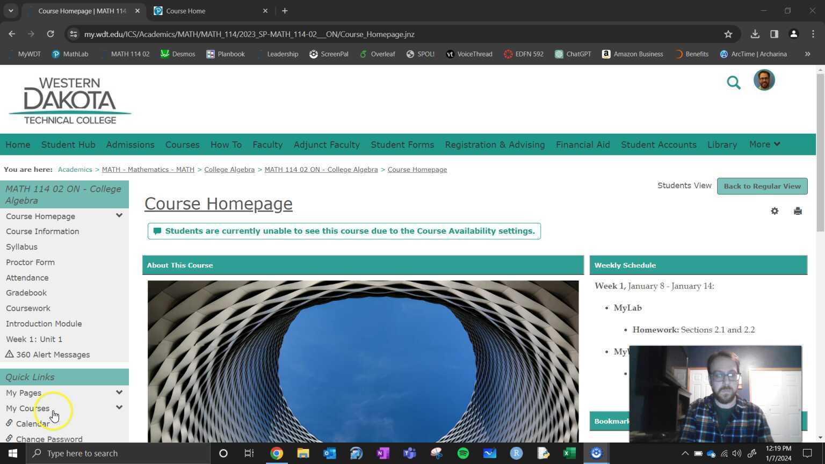Open the Course Homepage heading link

click(219, 204)
